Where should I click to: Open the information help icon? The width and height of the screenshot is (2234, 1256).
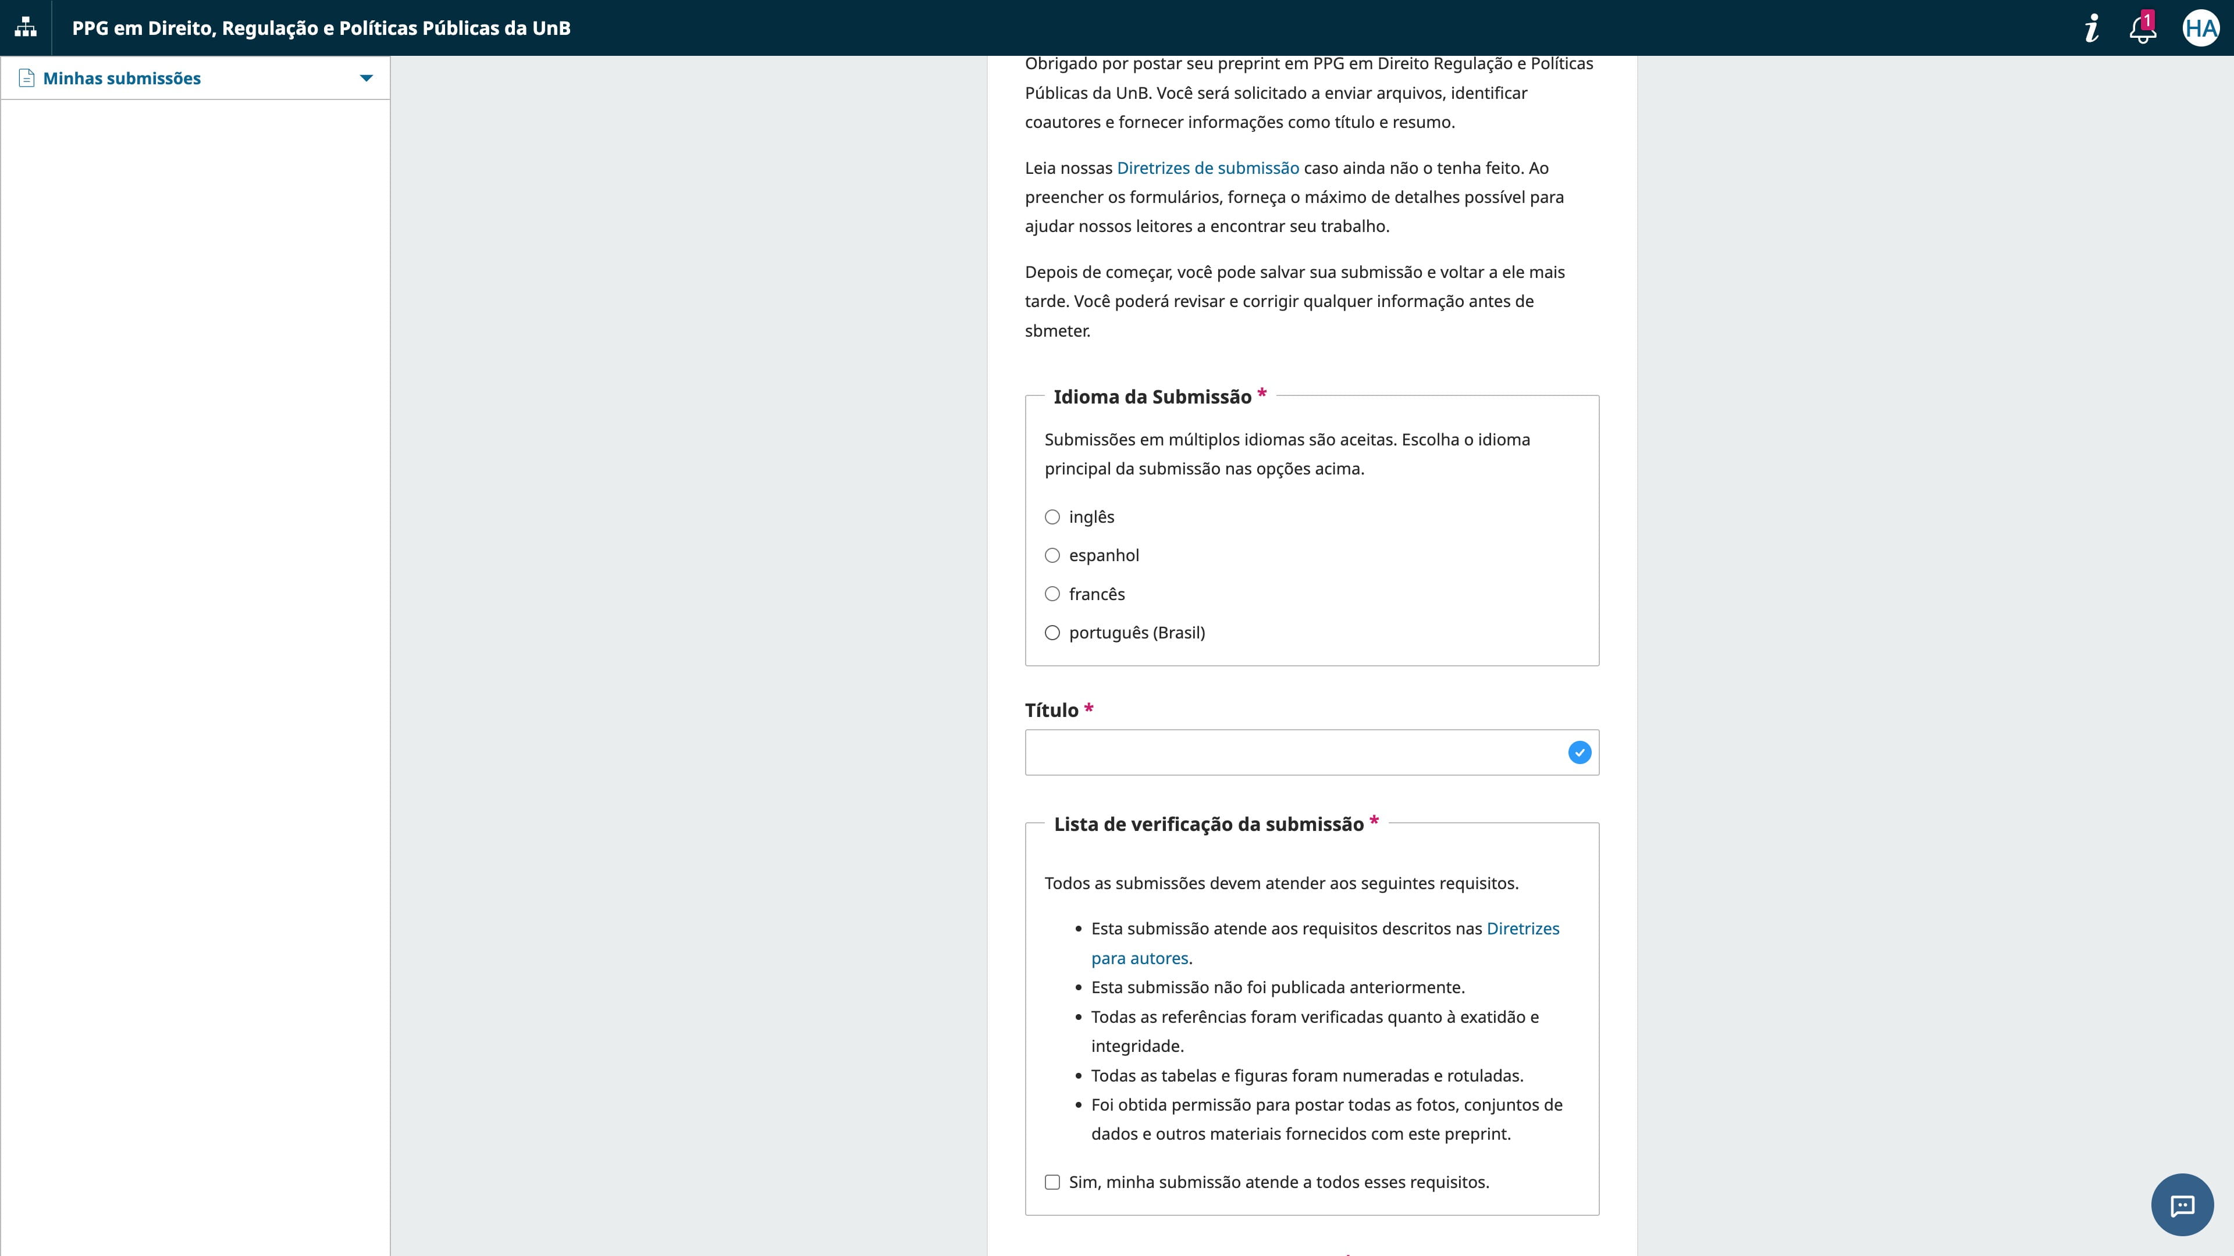pos(2091,28)
